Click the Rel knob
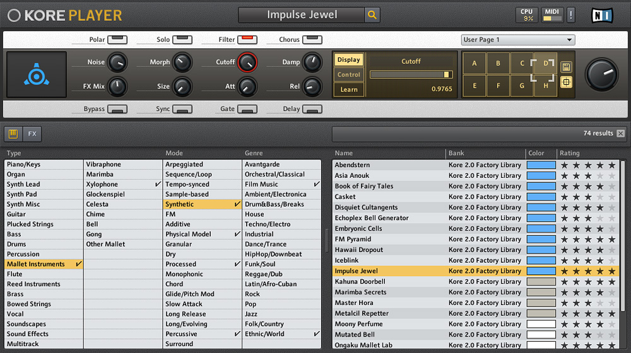The image size is (631, 353). pos(312,86)
